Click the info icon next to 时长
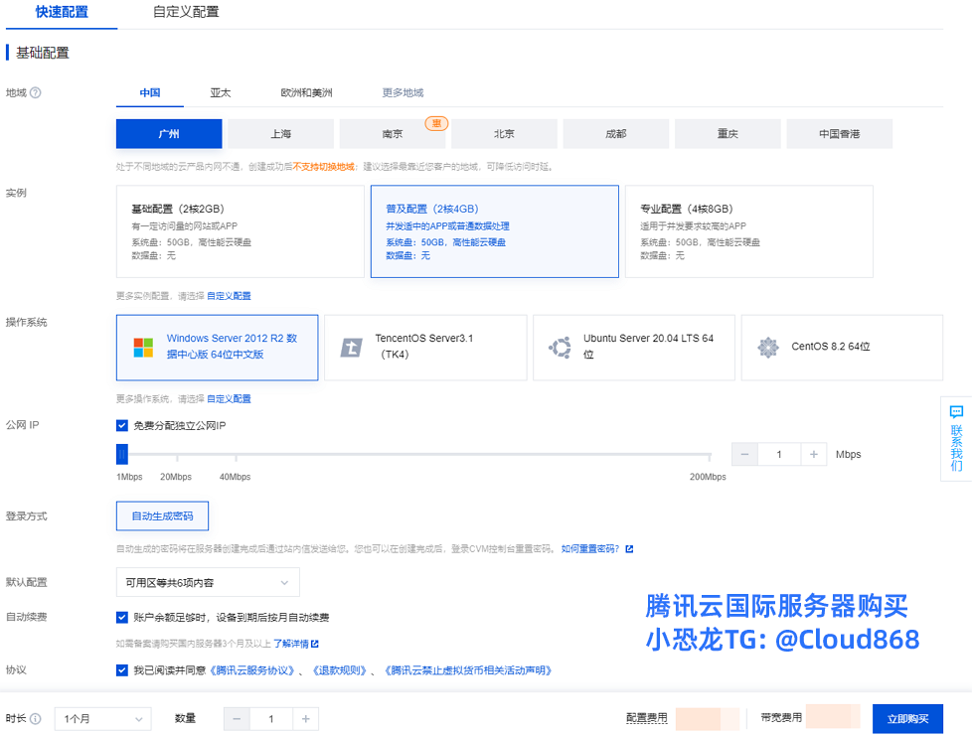 [36, 719]
